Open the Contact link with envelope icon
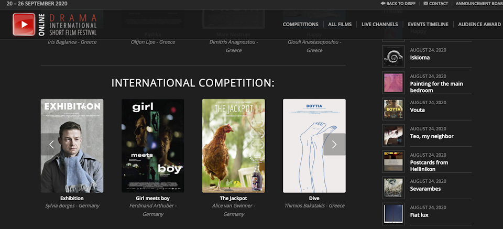The image size is (503, 229). [435, 4]
